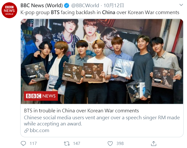Retweet using the retweet arrows icon

pos(67,143)
